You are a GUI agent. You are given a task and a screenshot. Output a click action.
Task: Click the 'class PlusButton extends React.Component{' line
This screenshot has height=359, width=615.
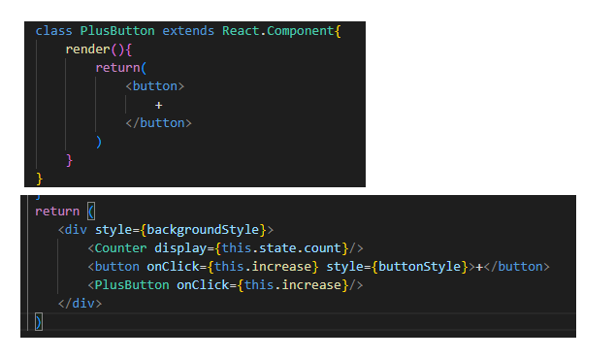[x=188, y=31]
